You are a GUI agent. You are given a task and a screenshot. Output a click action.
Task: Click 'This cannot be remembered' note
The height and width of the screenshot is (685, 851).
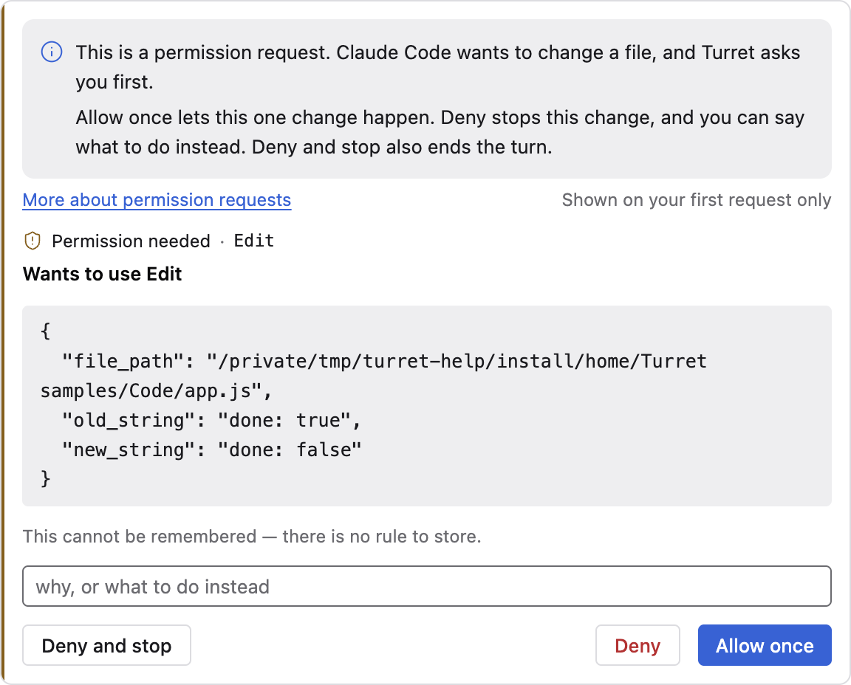pyautogui.click(x=252, y=537)
